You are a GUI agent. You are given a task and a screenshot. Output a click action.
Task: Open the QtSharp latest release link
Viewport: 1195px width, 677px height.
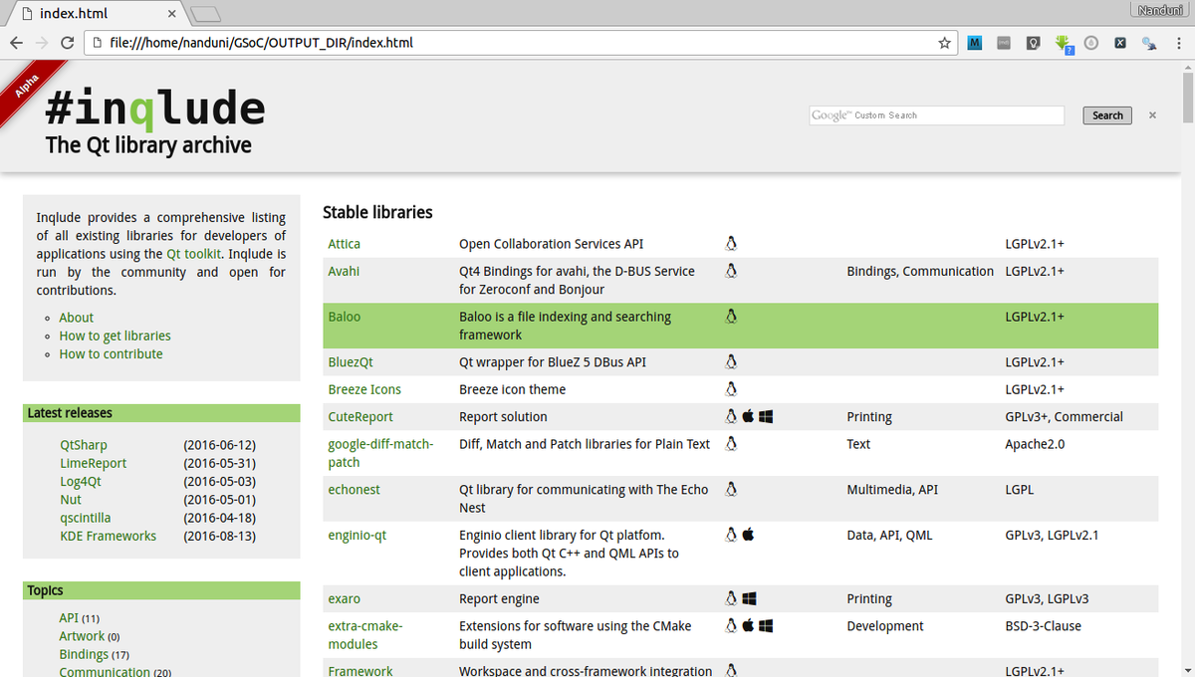pos(84,445)
